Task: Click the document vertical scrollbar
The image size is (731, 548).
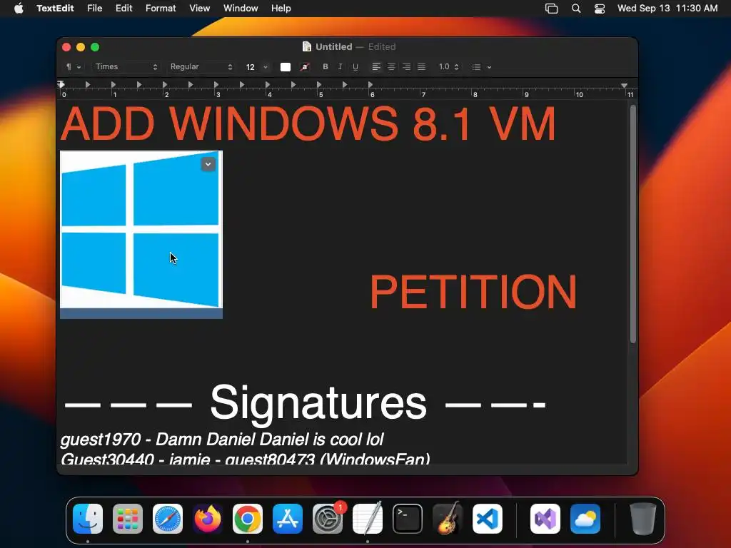Action: pos(632,225)
